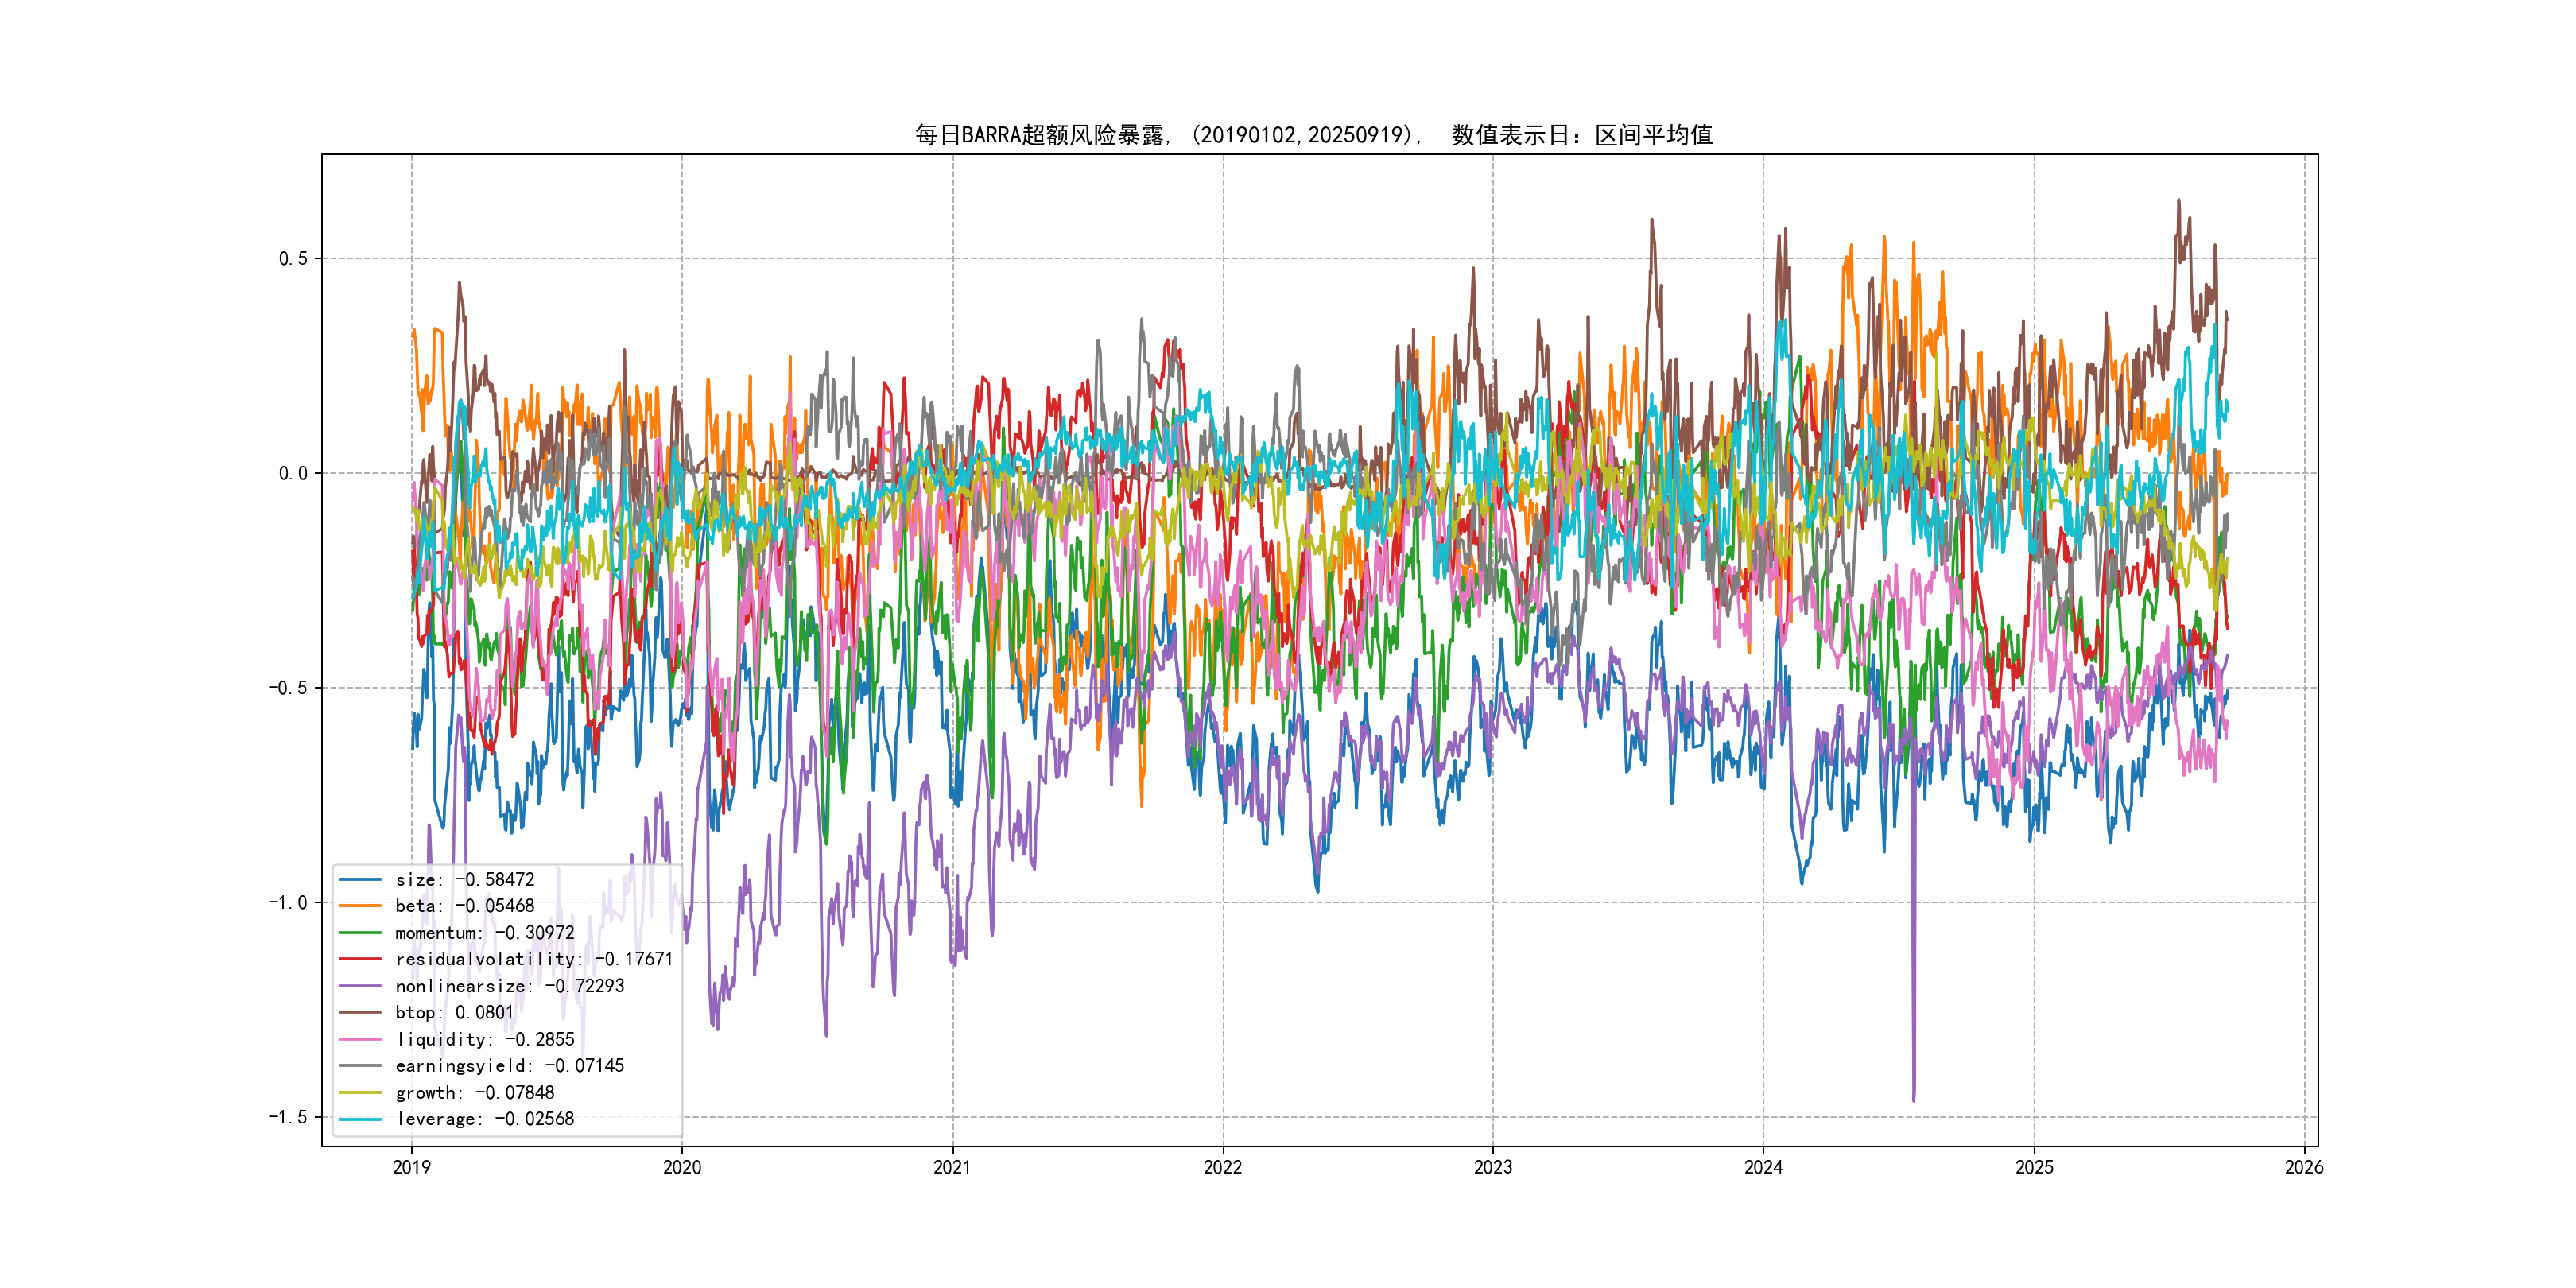Click the 0.5 y-axis tick label
Viewport: 2576px width, 1288px height.
tap(293, 259)
